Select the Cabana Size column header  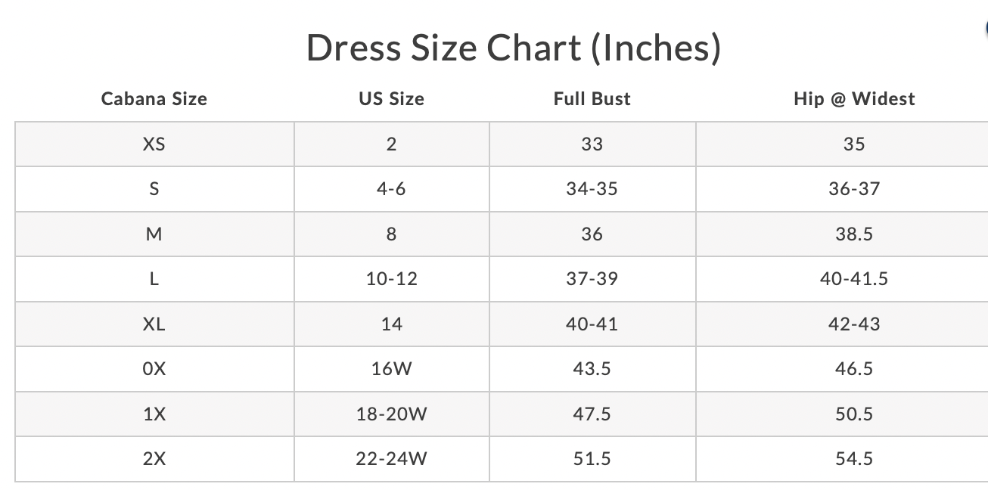pyautogui.click(x=154, y=99)
